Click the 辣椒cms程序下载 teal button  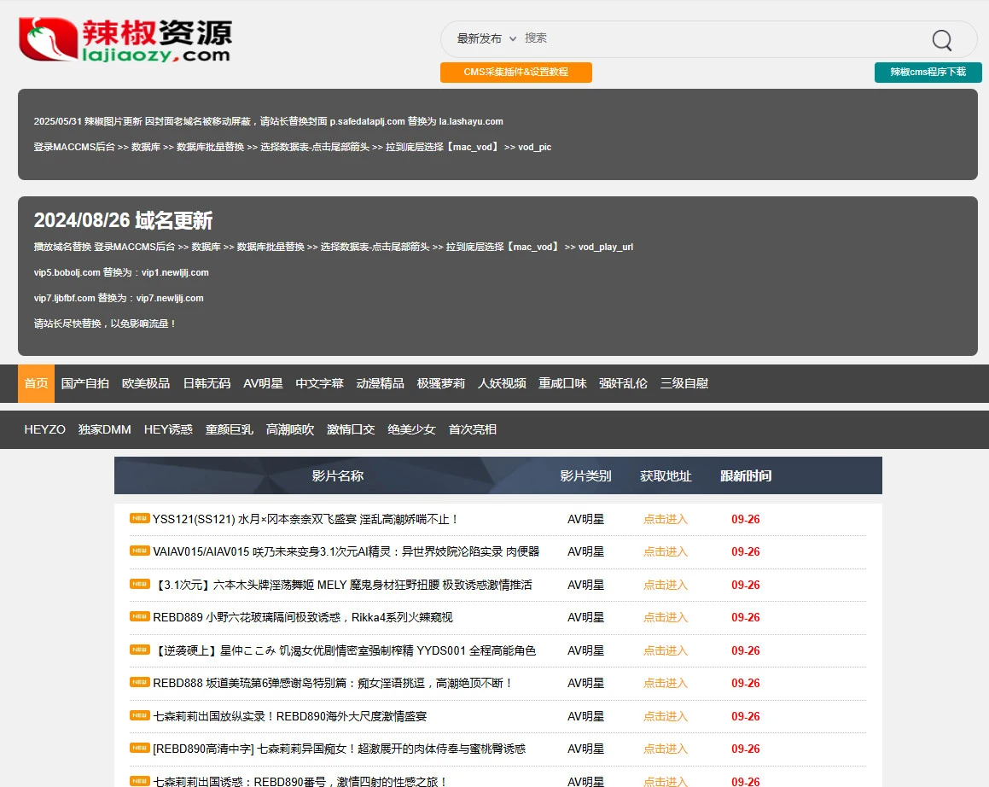pos(928,73)
